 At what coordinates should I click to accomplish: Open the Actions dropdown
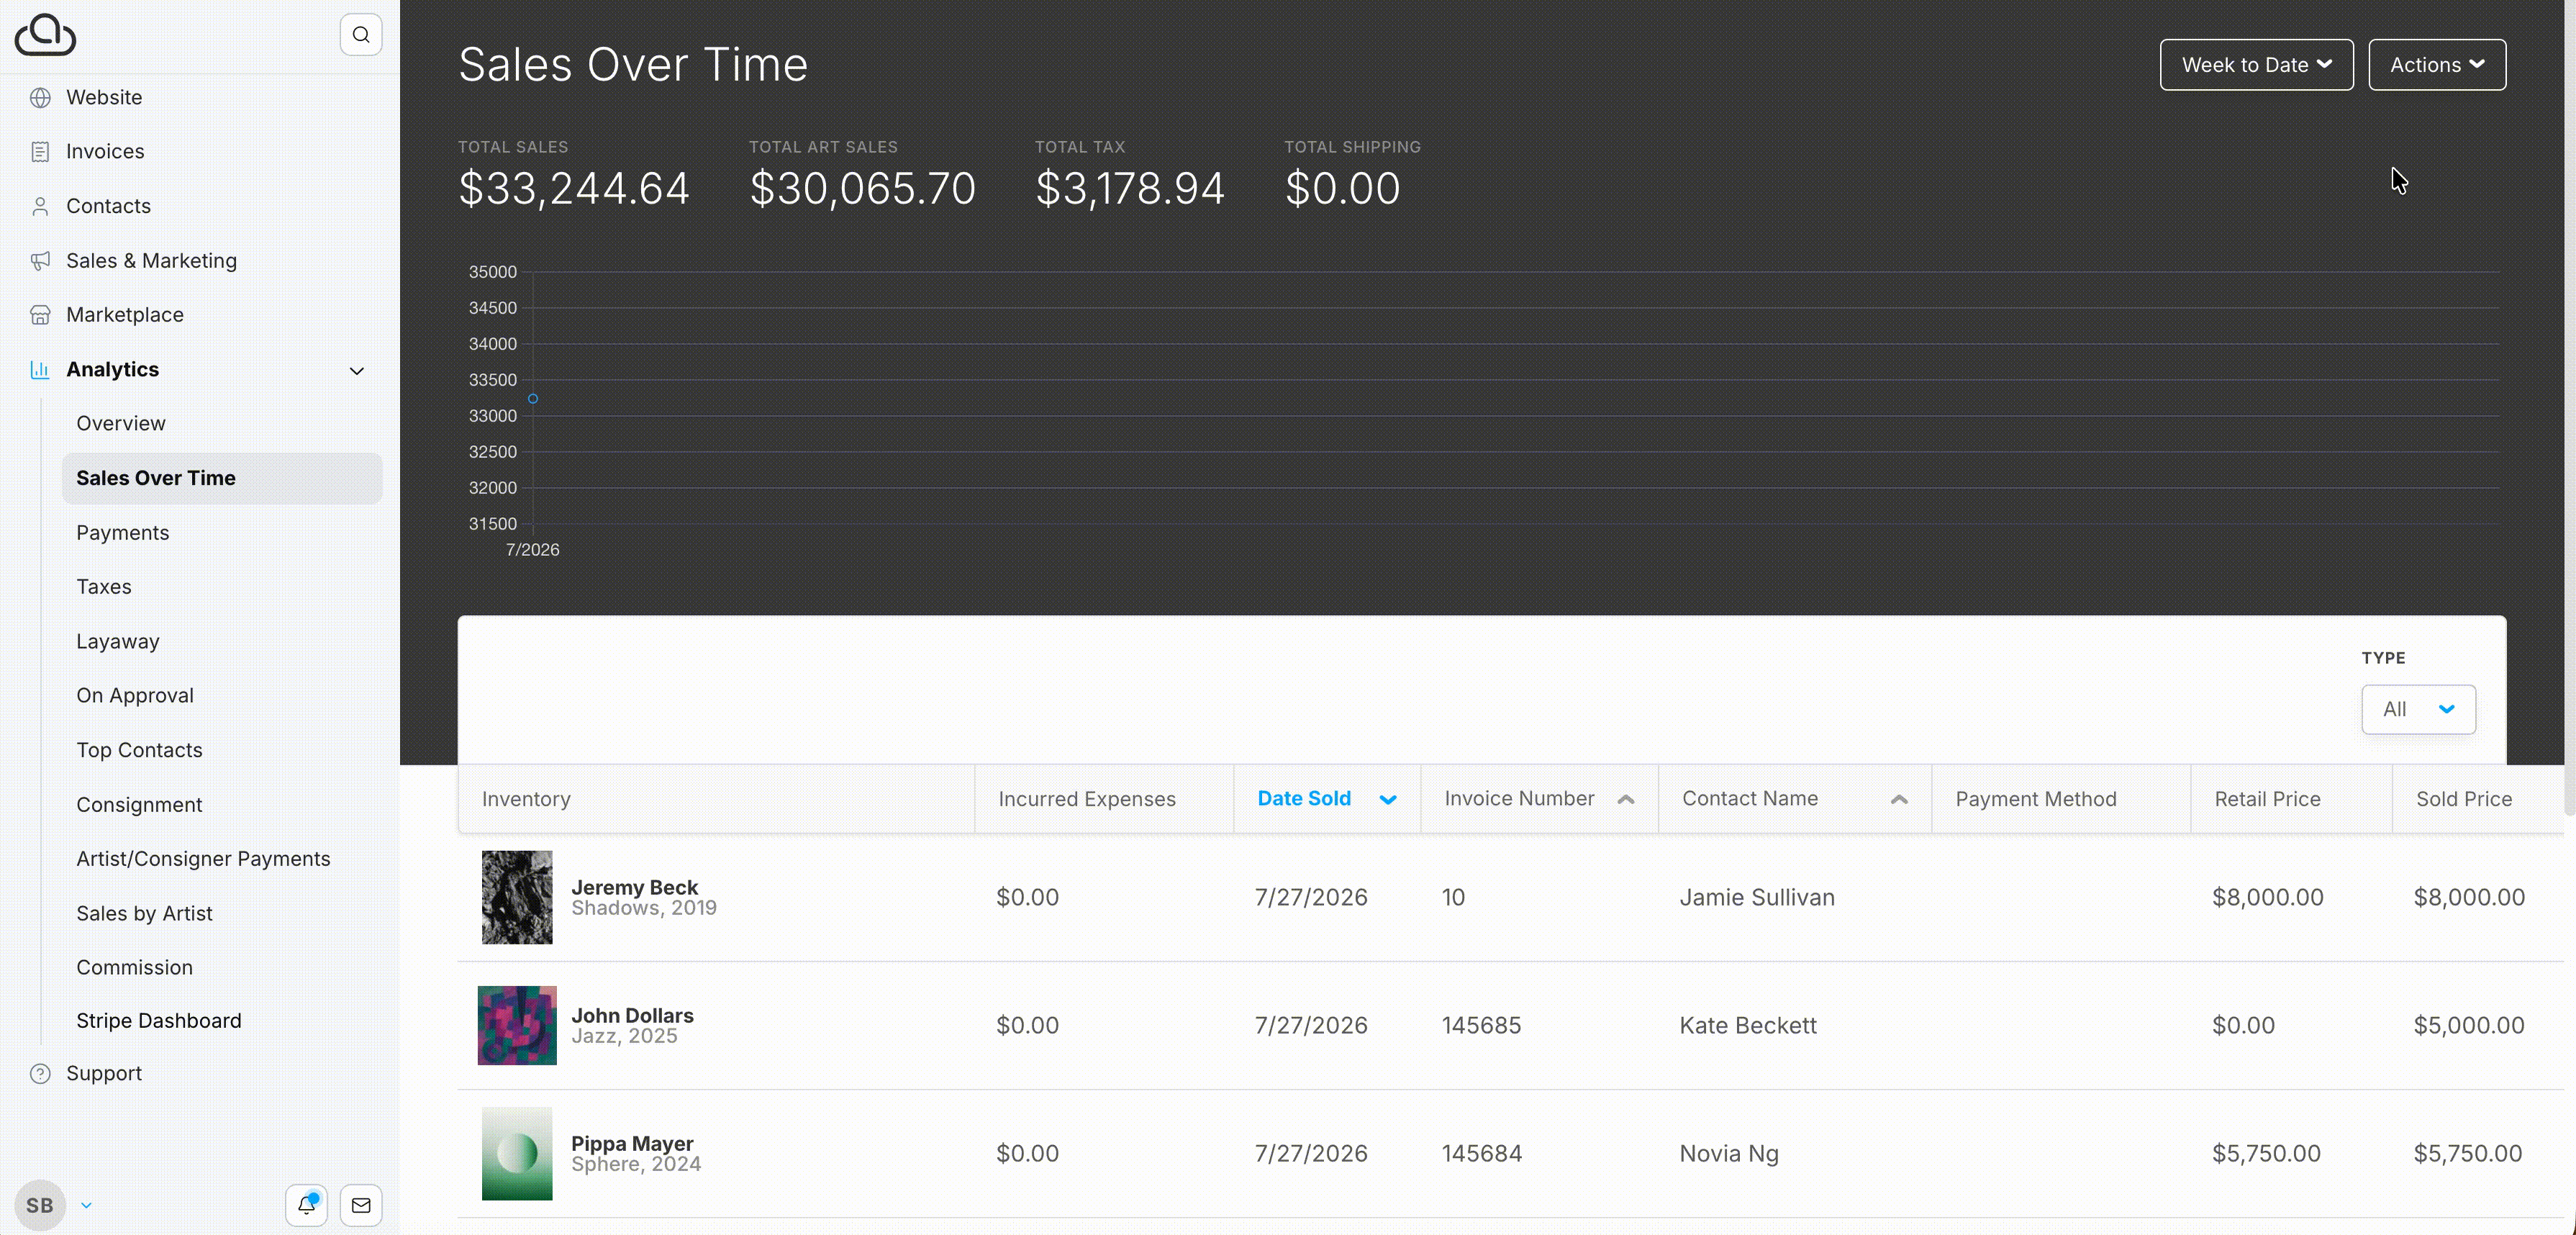tap(2437, 65)
